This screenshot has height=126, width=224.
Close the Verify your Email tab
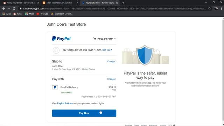[38, 3]
